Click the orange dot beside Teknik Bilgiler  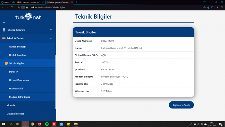pos(6,63)
